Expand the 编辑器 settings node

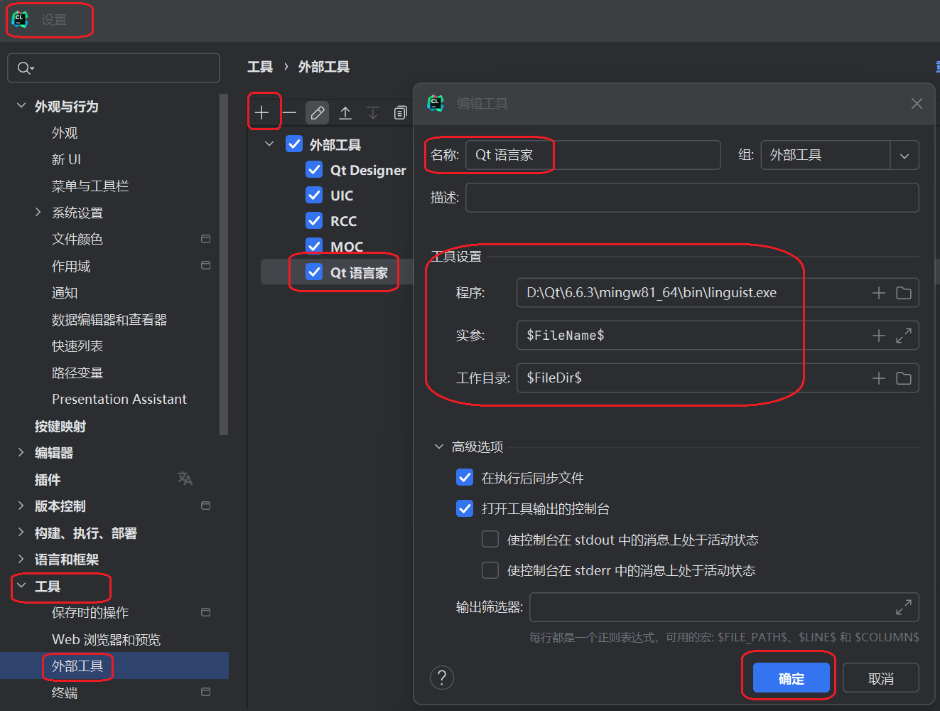21,452
